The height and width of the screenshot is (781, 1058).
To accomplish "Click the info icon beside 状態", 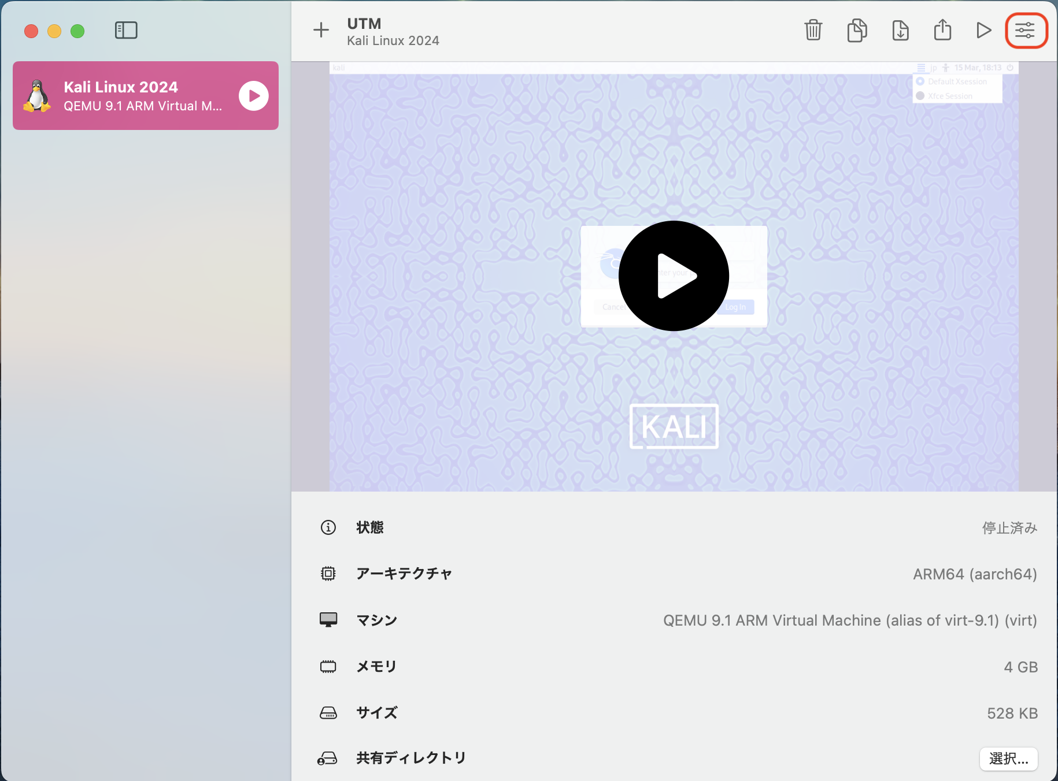I will pyautogui.click(x=328, y=527).
